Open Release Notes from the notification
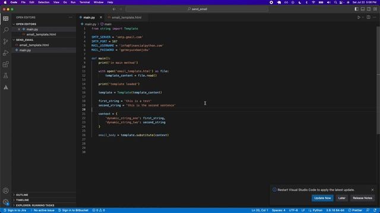 point(362,198)
